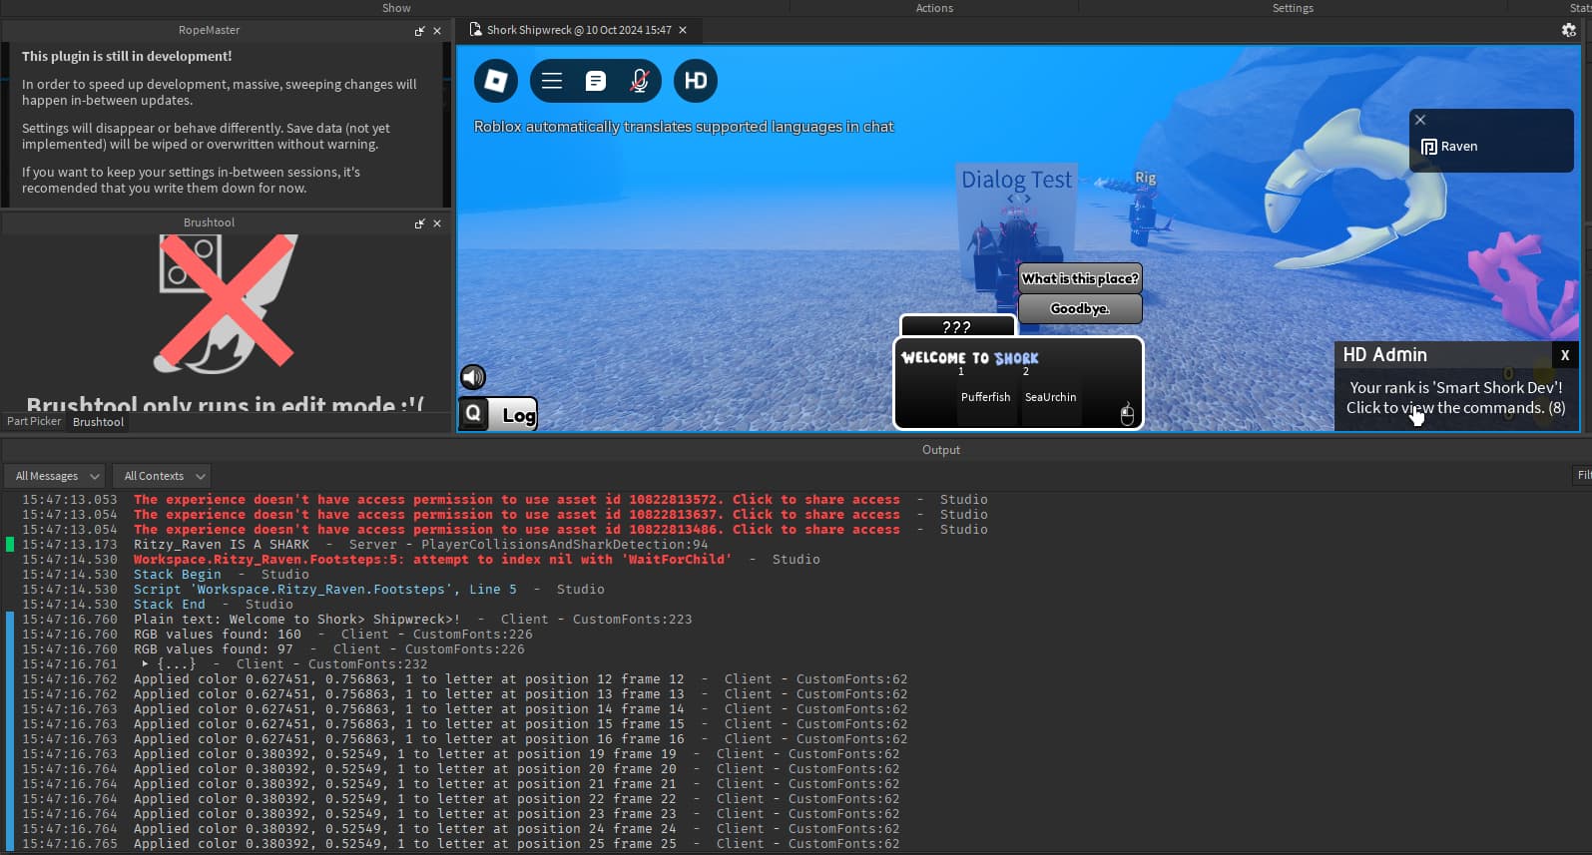The width and height of the screenshot is (1592, 855).
Task: Click the Rig character label in viewport
Action: [x=1145, y=178]
